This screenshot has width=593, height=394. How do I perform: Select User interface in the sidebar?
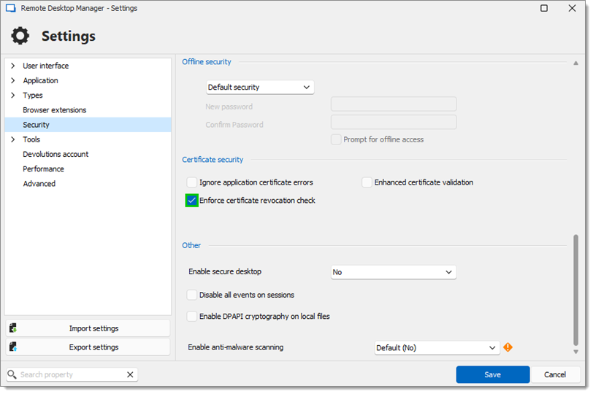(46, 66)
